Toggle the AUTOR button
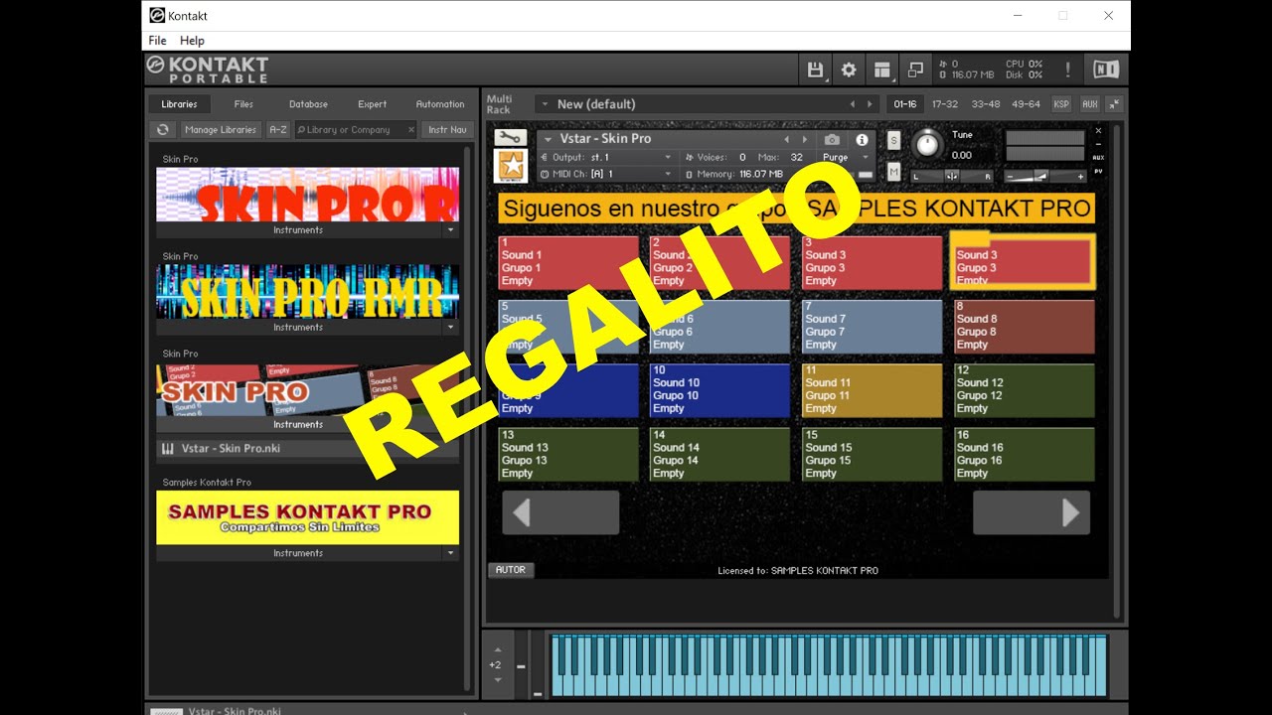This screenshot has width=1272, height=715. click(x=511, y=570)
